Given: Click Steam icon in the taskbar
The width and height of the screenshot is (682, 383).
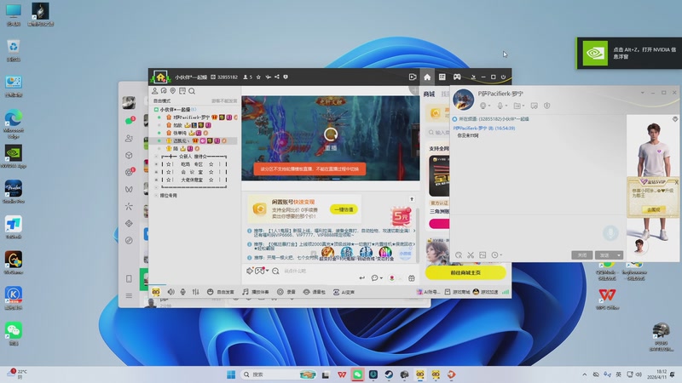Looking at the screenshot, I should click(x=389, y=374).
